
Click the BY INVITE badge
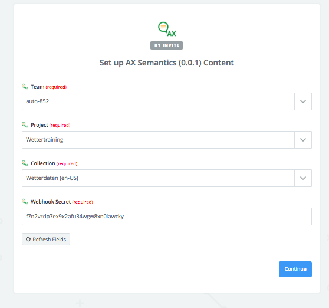coord(167,45)
